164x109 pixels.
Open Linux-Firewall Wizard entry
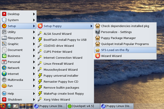65,64
